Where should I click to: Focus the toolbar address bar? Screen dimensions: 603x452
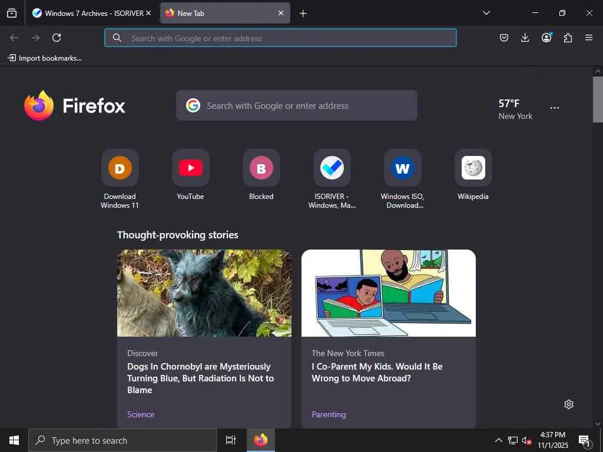[x=280, y=38]
